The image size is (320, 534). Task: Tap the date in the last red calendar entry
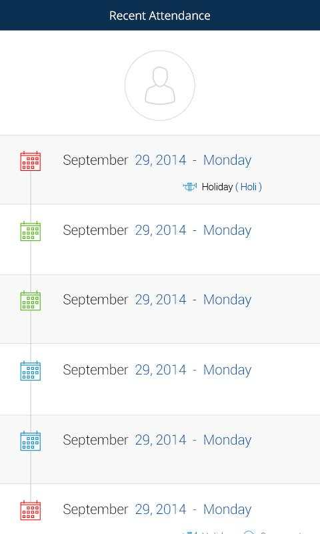click(x=125, y=509)
